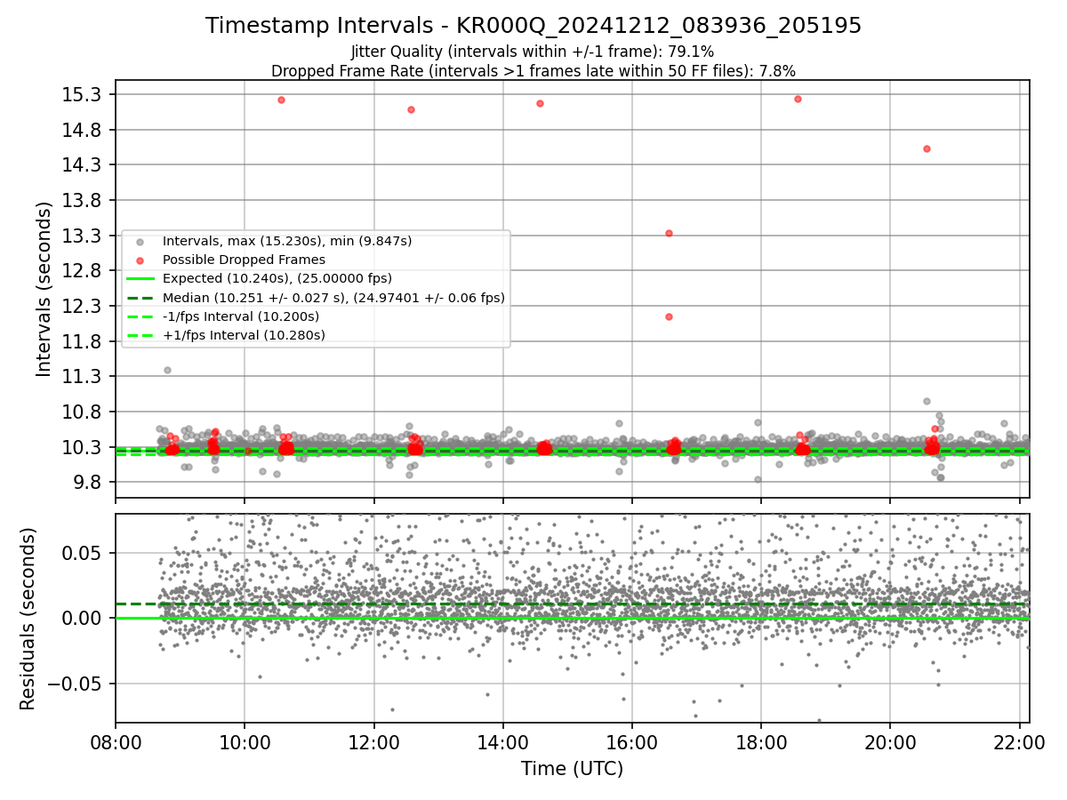Click the red dropped-frame point near 12.15 seconds
The width and height of the screenshot is (1067, 800).
[669, 316]
